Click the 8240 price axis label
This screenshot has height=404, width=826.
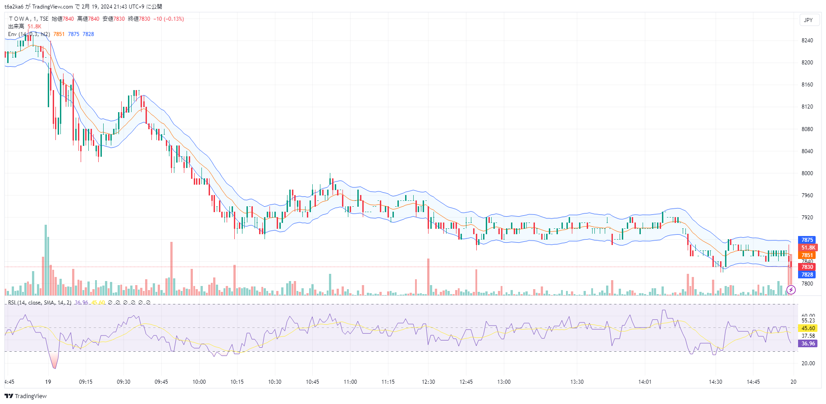(807, 41)
